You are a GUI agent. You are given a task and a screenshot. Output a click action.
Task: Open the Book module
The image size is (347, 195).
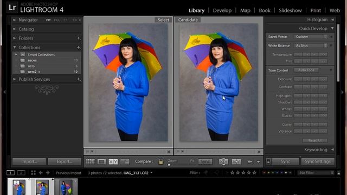click(265, 10)
